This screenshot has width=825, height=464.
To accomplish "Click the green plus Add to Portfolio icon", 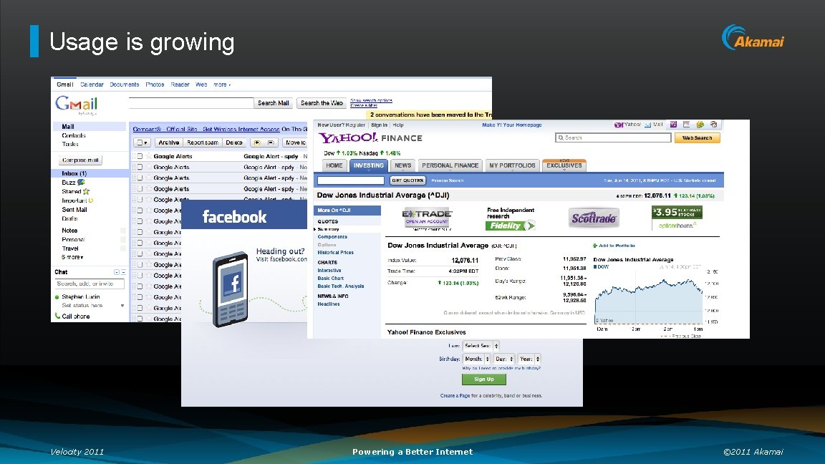I will 595,246.
